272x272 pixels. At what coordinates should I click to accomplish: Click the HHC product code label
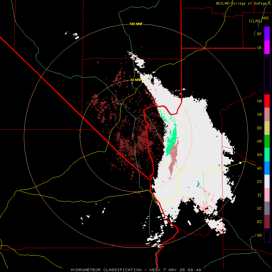pyautogui.click(x=266, y=18)
